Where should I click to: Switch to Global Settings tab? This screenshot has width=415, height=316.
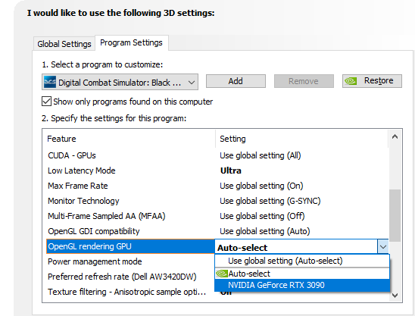64,44
